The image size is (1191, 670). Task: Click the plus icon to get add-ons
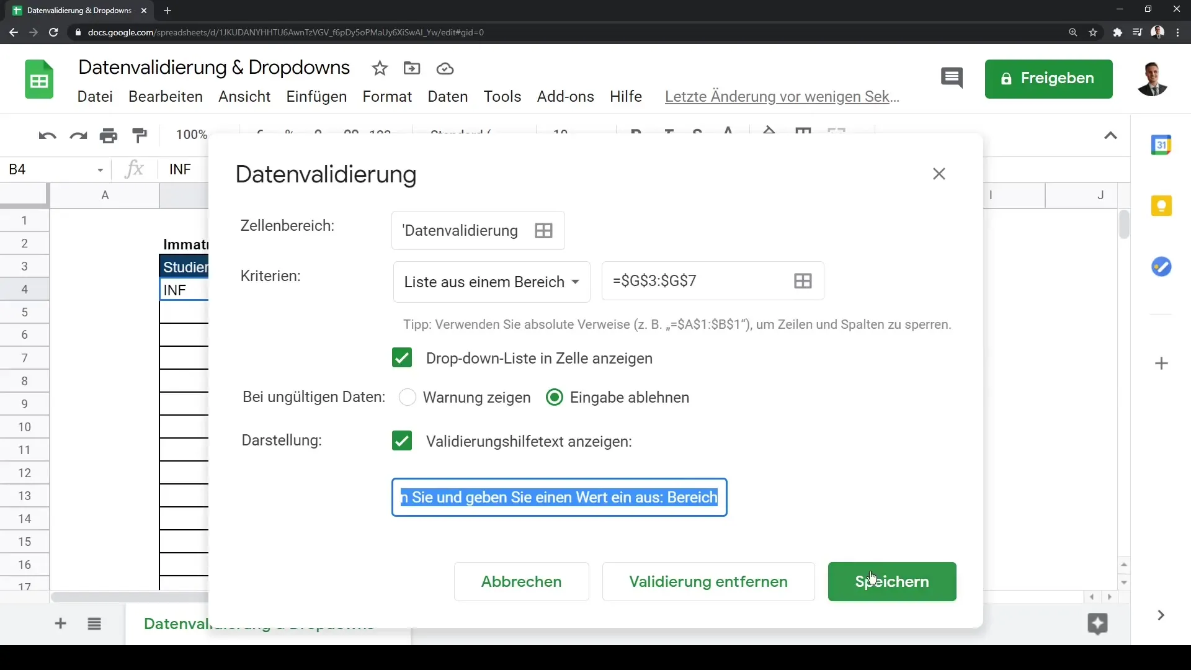[1162, 364]
